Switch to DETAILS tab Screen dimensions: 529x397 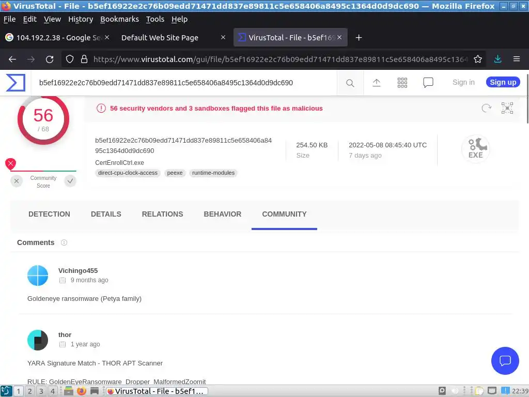pyautogui.click(x=106, y=215)
